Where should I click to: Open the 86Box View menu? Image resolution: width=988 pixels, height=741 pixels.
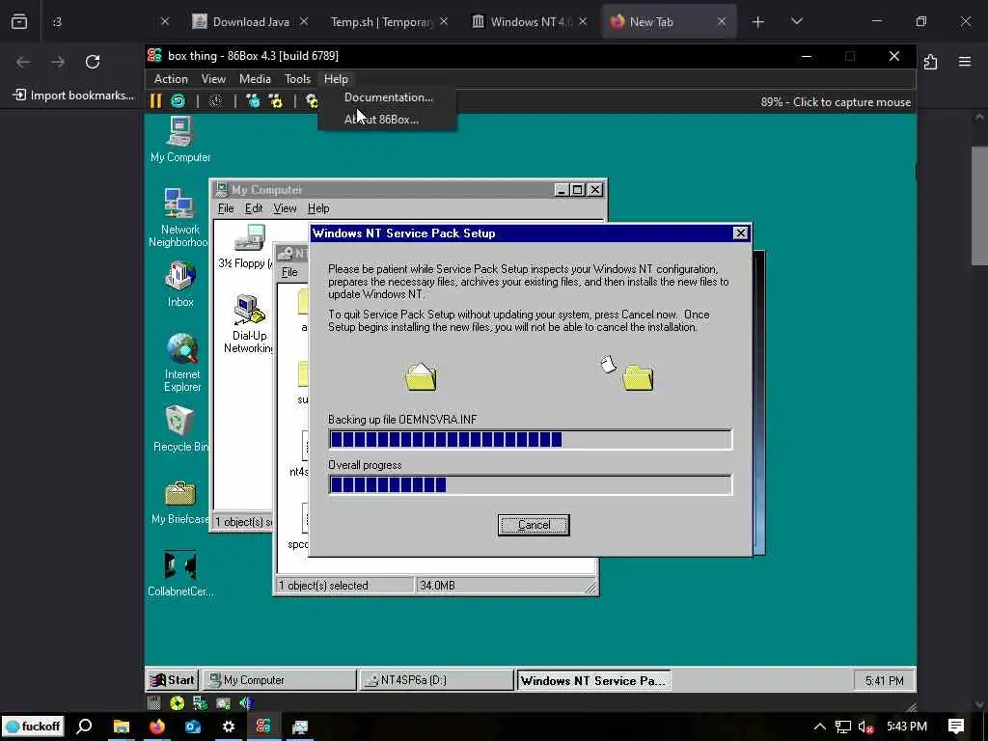click(213, 79)
